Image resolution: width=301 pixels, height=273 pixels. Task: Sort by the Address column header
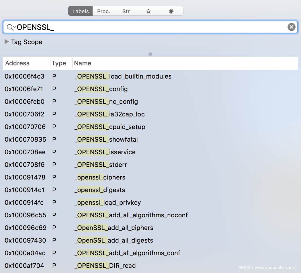click(x=17, y=63)
